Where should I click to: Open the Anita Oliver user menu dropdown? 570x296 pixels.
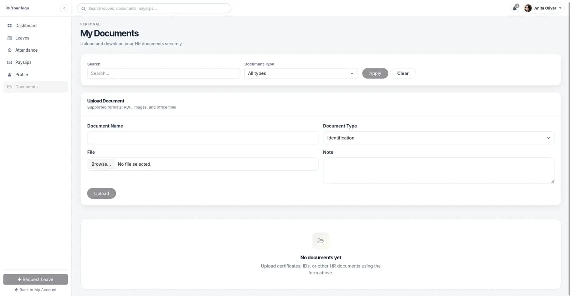click(543, 8)
